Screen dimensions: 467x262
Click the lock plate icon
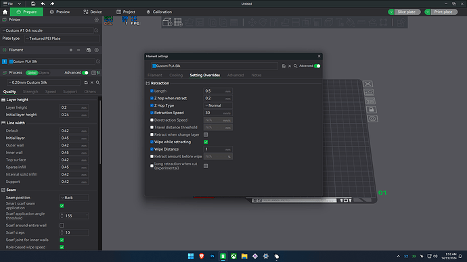tap(372, 109)
